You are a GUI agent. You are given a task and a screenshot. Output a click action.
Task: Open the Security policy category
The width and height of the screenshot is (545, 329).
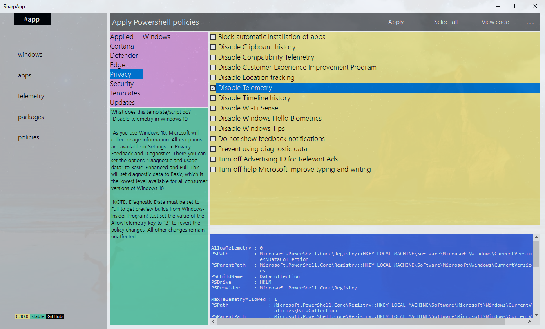tap(122, 84)
